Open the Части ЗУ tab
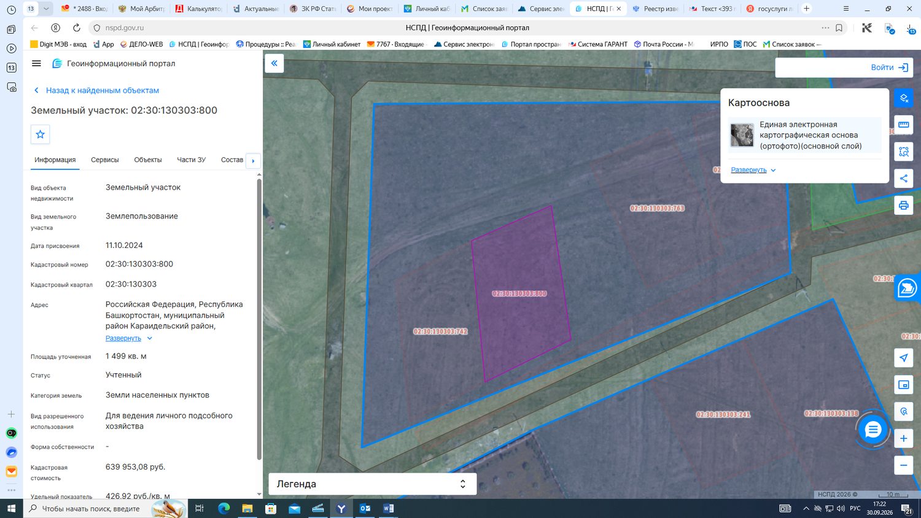Screen dimensions: 921x518 [x=191, y=160]
